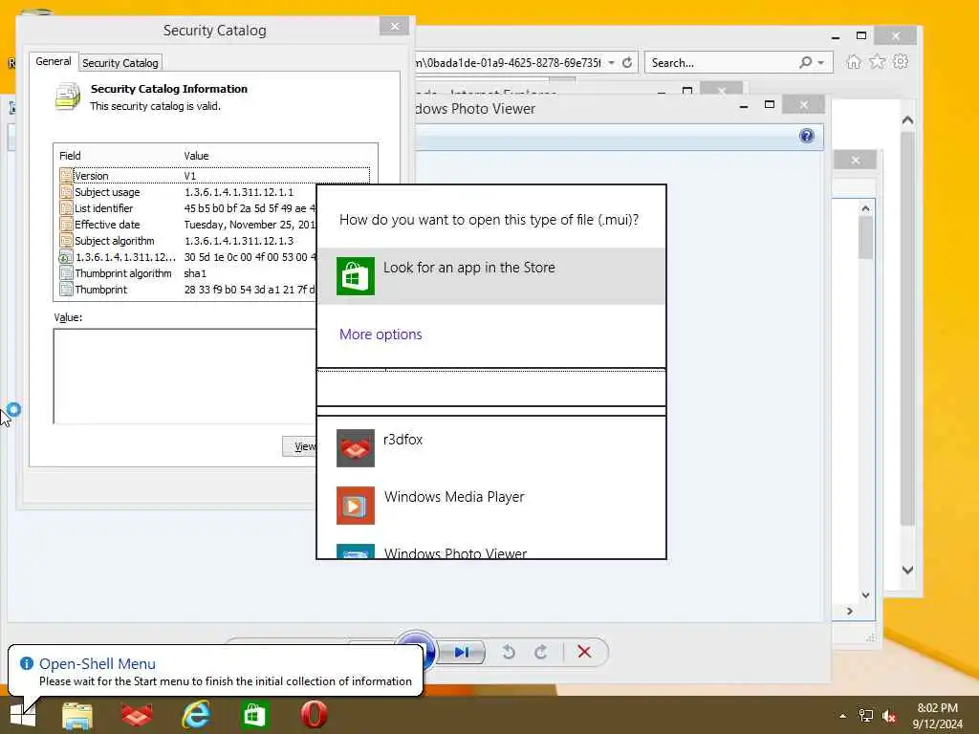Viewport: 979px width, 734px height.
Task: Open the address bar dropdown arrow
Action: [611, 62]
